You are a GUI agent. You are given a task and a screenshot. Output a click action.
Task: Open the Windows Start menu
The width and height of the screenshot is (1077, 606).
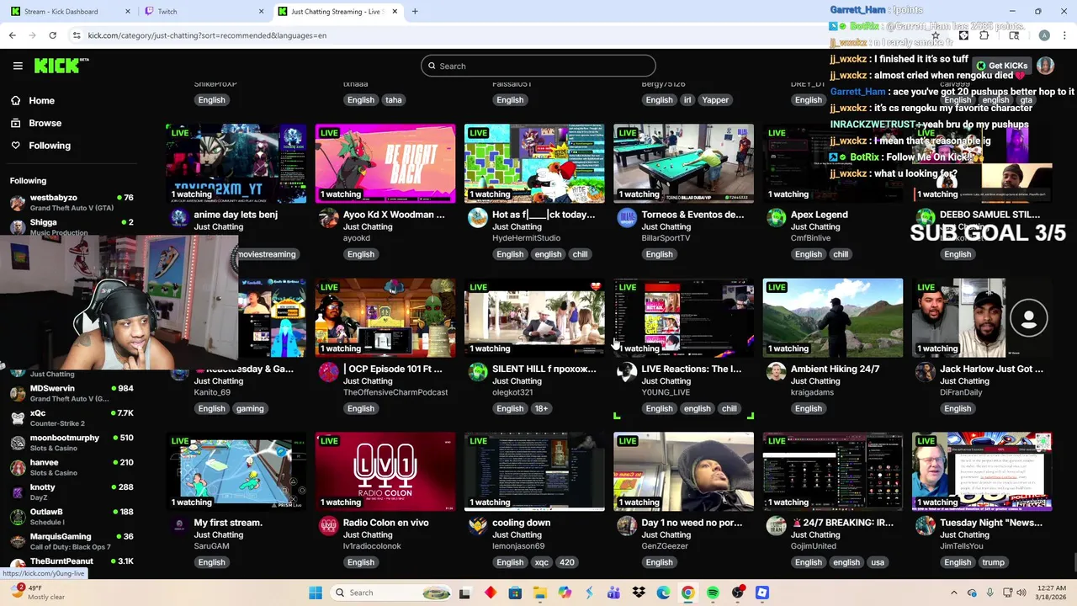[316, 593]
